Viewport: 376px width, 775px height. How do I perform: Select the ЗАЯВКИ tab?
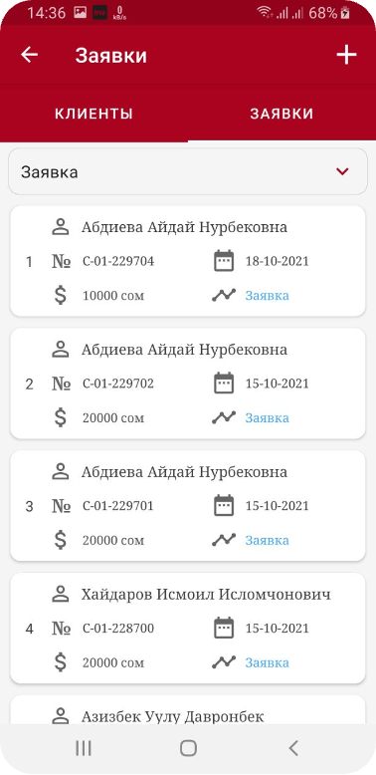tap(282, 114)
